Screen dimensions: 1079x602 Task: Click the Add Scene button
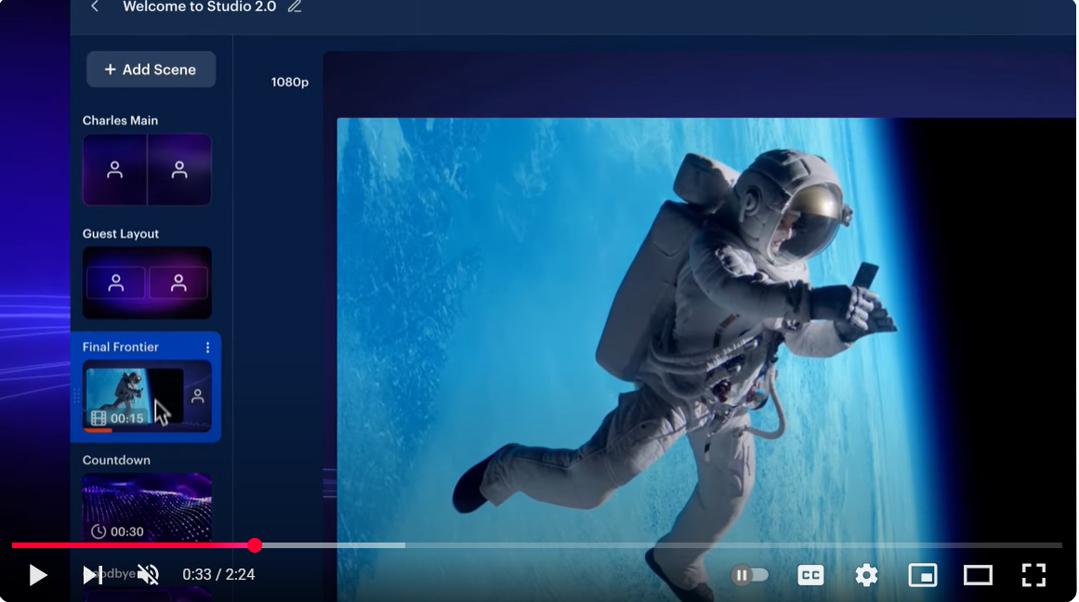coord(151,70)
